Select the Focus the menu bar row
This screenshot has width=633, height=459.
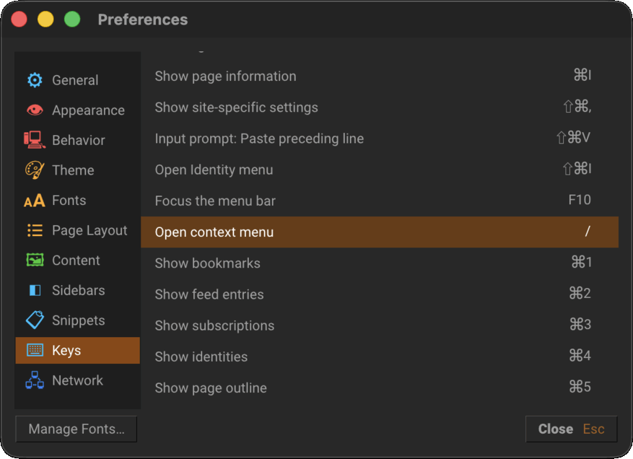coord(379,201)
